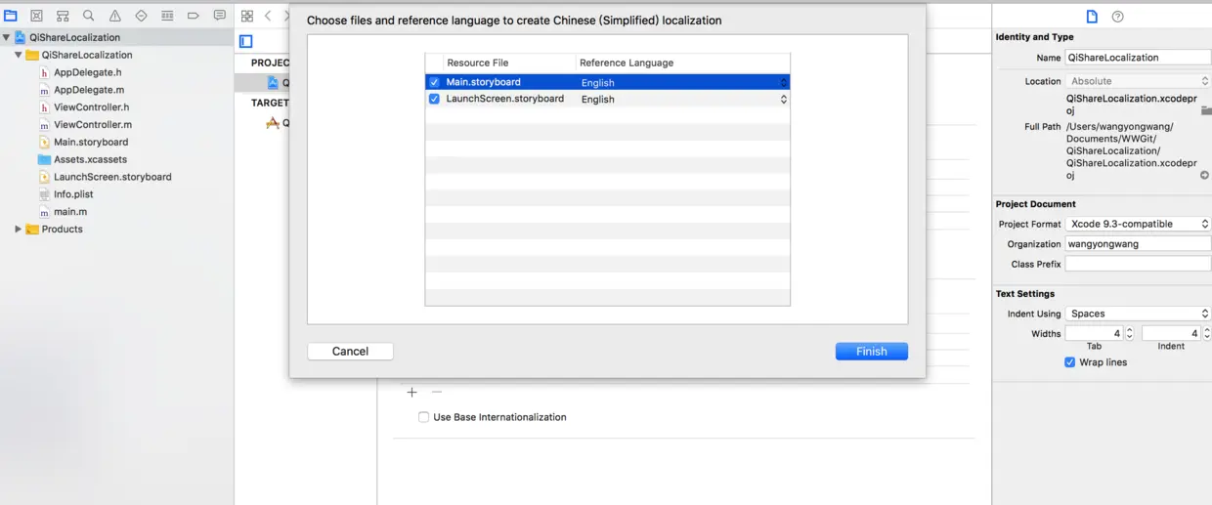Click the Indent width input field
This screenshot has width=1212, height=505.
point(1171,333)
